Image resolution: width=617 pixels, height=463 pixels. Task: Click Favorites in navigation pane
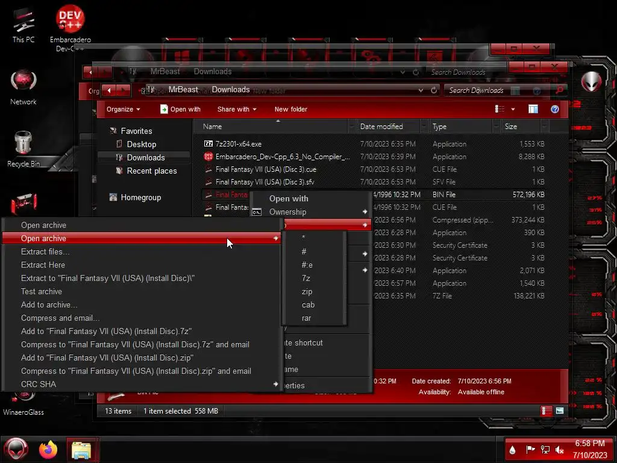pos(136,131)
